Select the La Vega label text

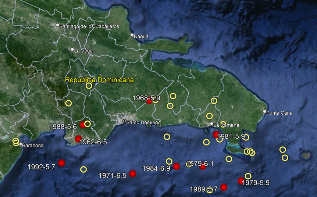[x=83, y=51]
